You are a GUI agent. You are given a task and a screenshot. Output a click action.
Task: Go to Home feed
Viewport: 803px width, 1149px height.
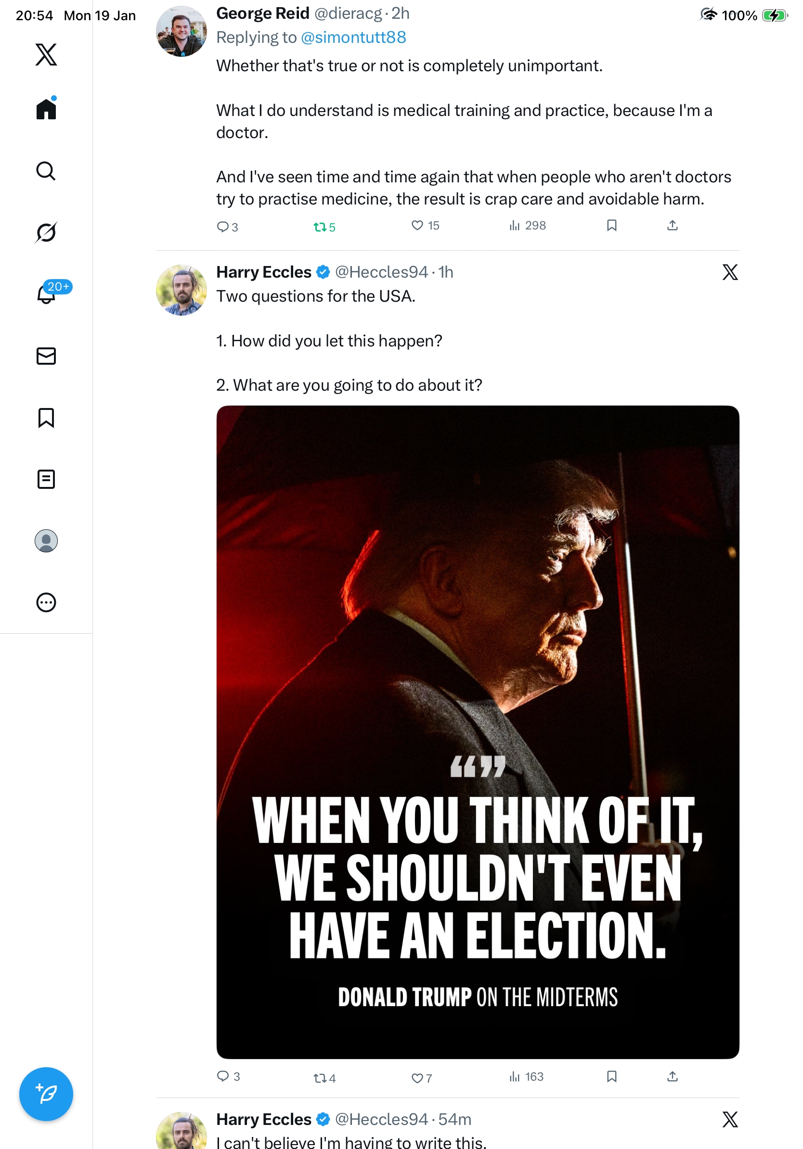click(46, 109)
